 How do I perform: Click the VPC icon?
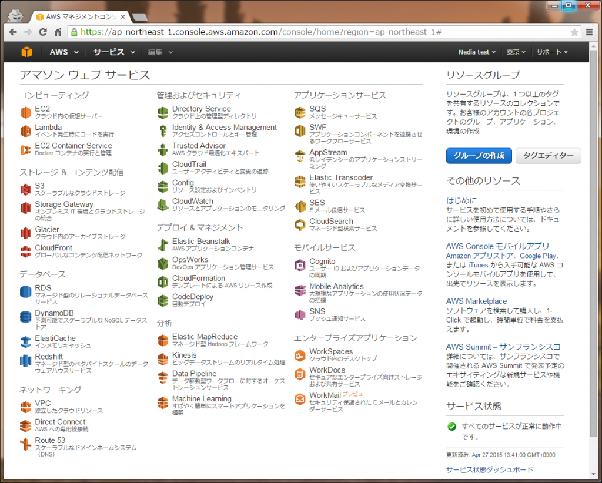pos(25,407)
